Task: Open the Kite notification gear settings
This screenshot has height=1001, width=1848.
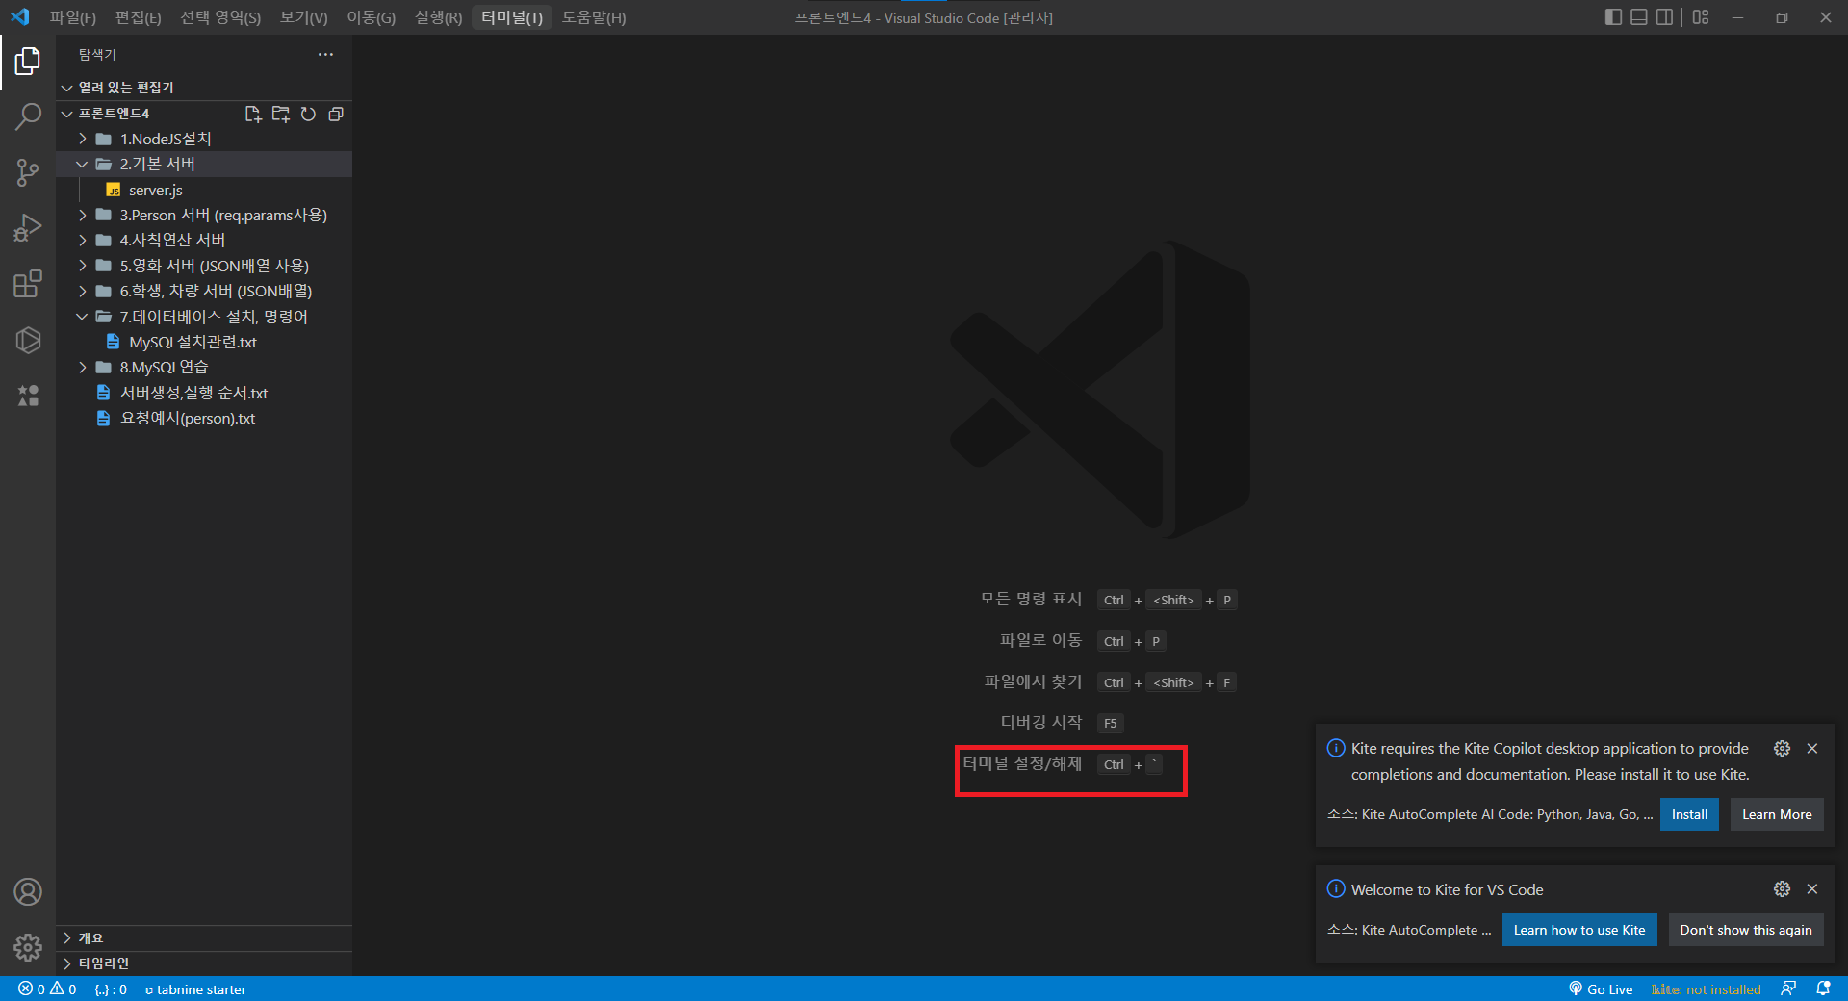Action: click(x=1783, y=749)
